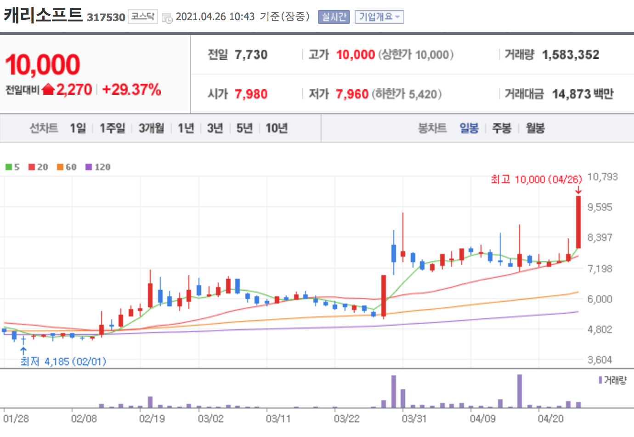The width and height of the screenshot is (634, 437).
Task: Switch to 월봉 monthly candle chart
Action: [535, 128]
